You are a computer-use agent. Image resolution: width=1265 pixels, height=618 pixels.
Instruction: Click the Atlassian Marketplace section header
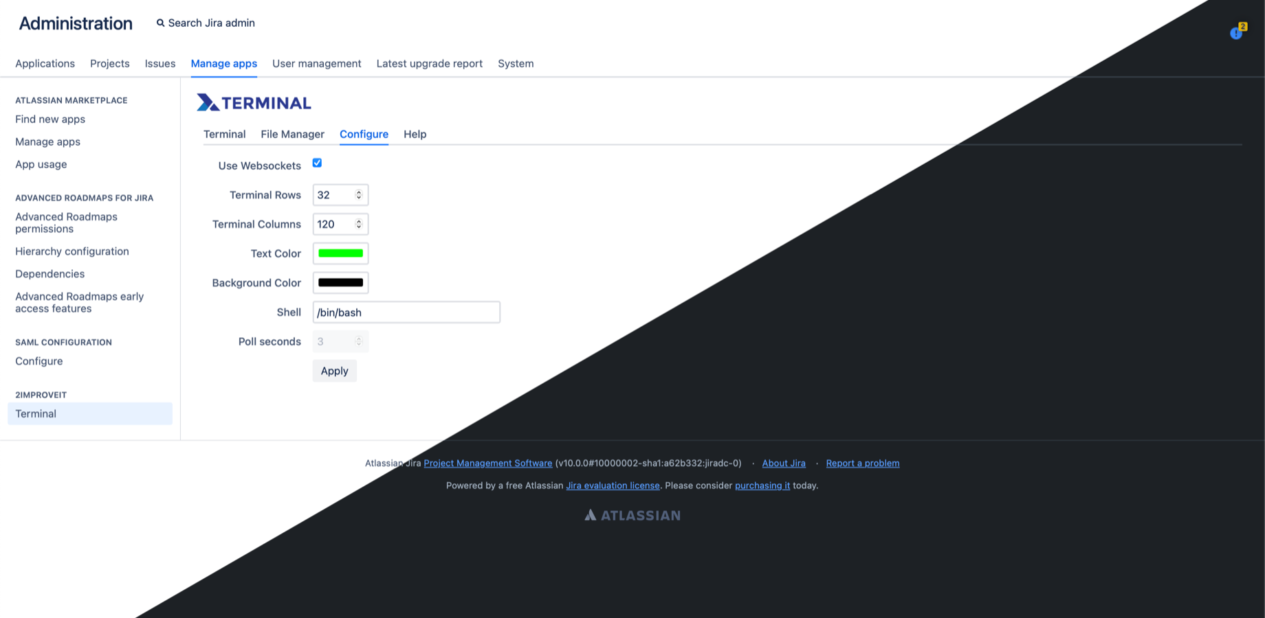[x=71, y=100]
